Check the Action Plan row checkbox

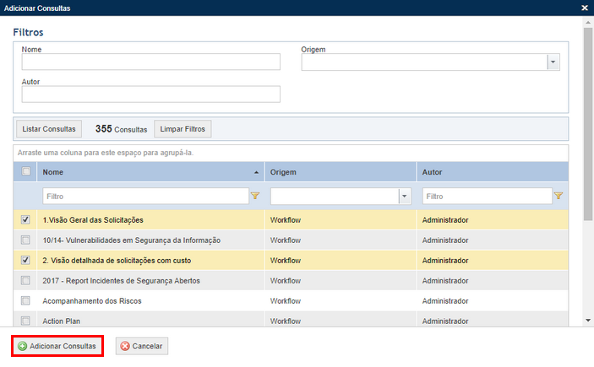click(25, 321)
